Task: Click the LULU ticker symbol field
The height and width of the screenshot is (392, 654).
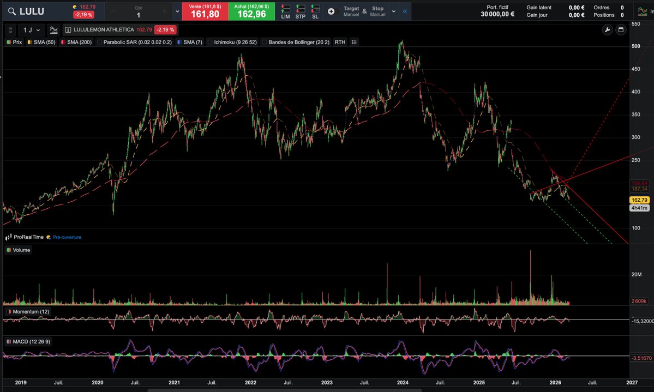Action: (32, 11)
